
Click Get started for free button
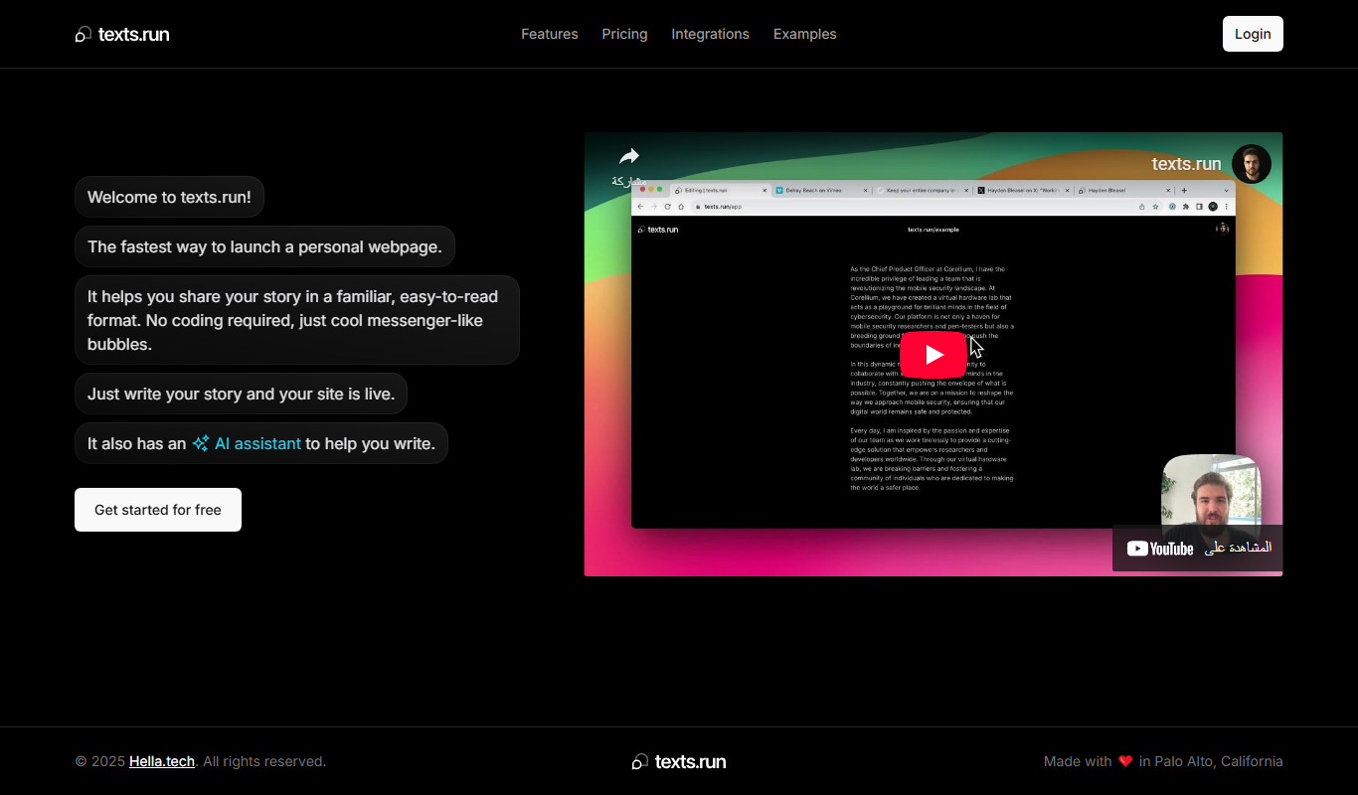coord(158,510)
